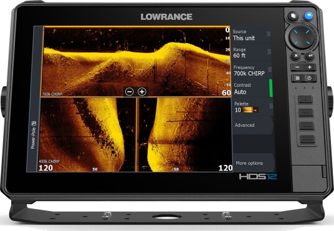334x231 pixels.
Task: Tap the on-screen zoom-out minus icon
Action: 129,92
